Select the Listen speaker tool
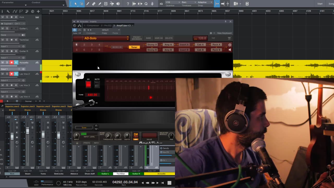Screen dimensions: 334x188 point(118,4)
